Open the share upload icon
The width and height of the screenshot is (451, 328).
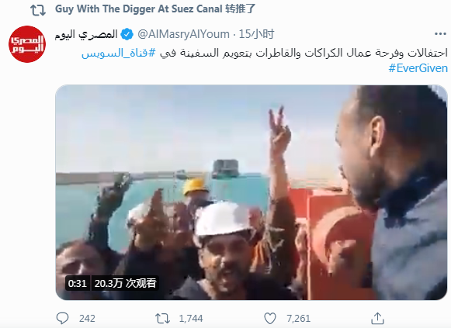[x=378, y=318]
